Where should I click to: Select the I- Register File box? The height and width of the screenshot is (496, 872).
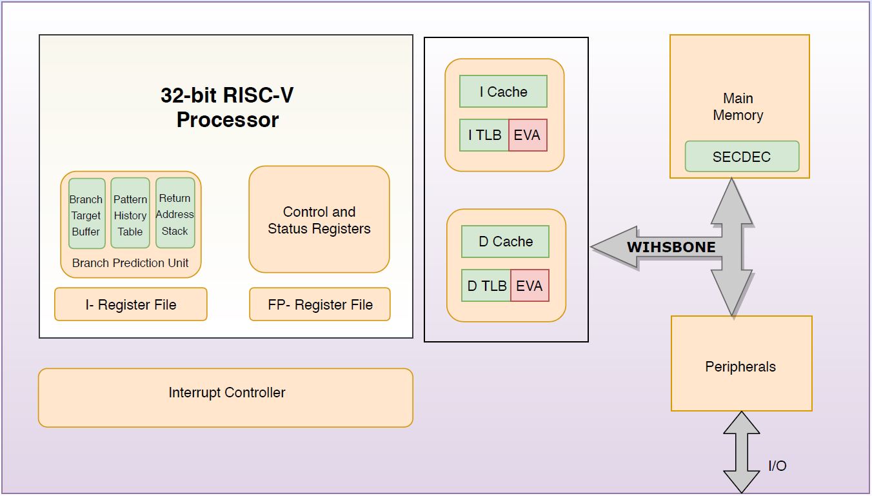[131, 304]
